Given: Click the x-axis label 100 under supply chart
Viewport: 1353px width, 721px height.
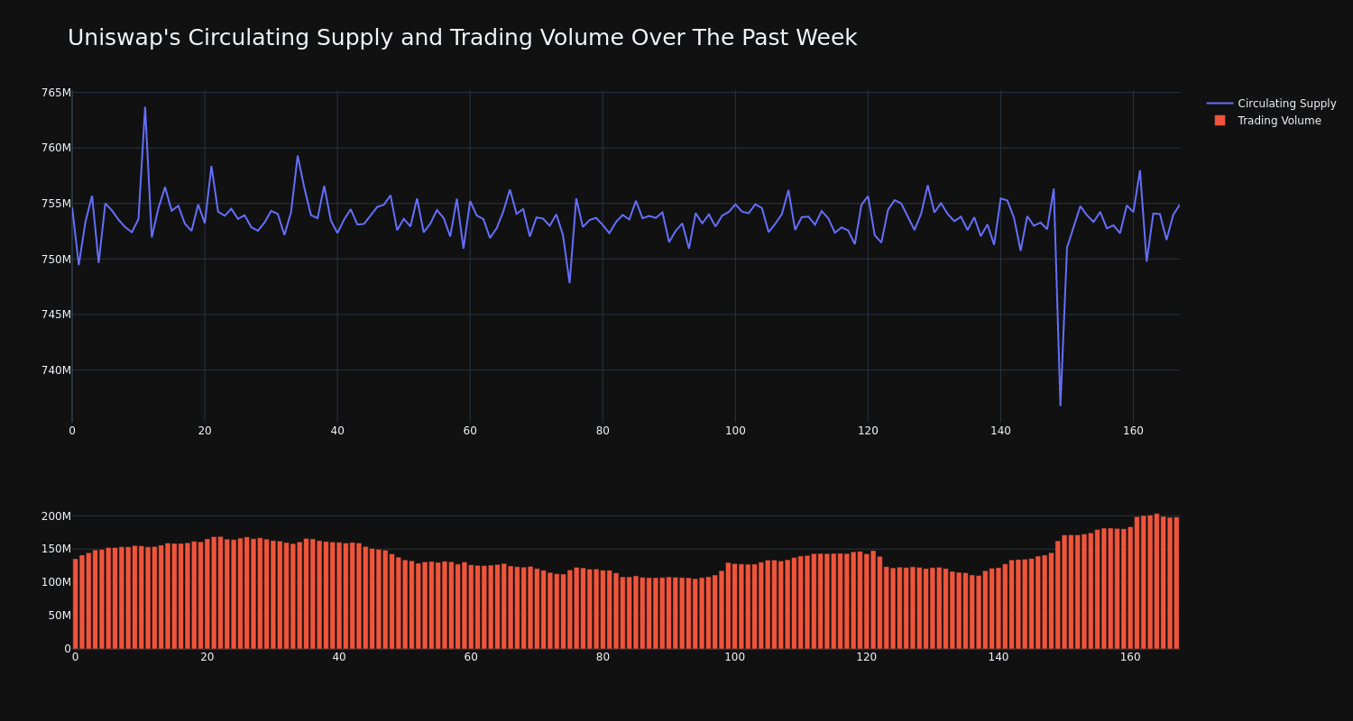Looking at the screenshot, I should 735,431.
